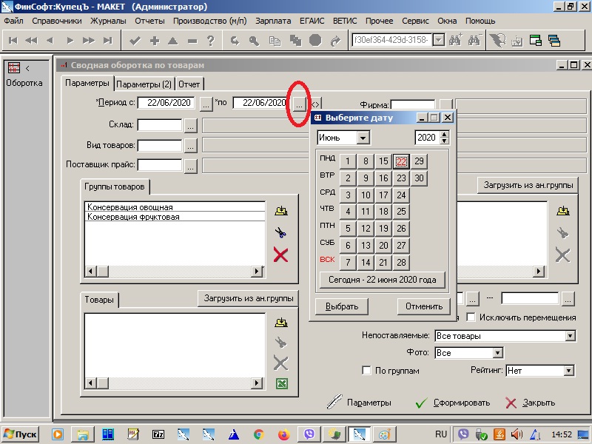Viewport: 592px width, 444px height.
Task: Click Загрузить из ан.группы above Товары
Action: 249,298
